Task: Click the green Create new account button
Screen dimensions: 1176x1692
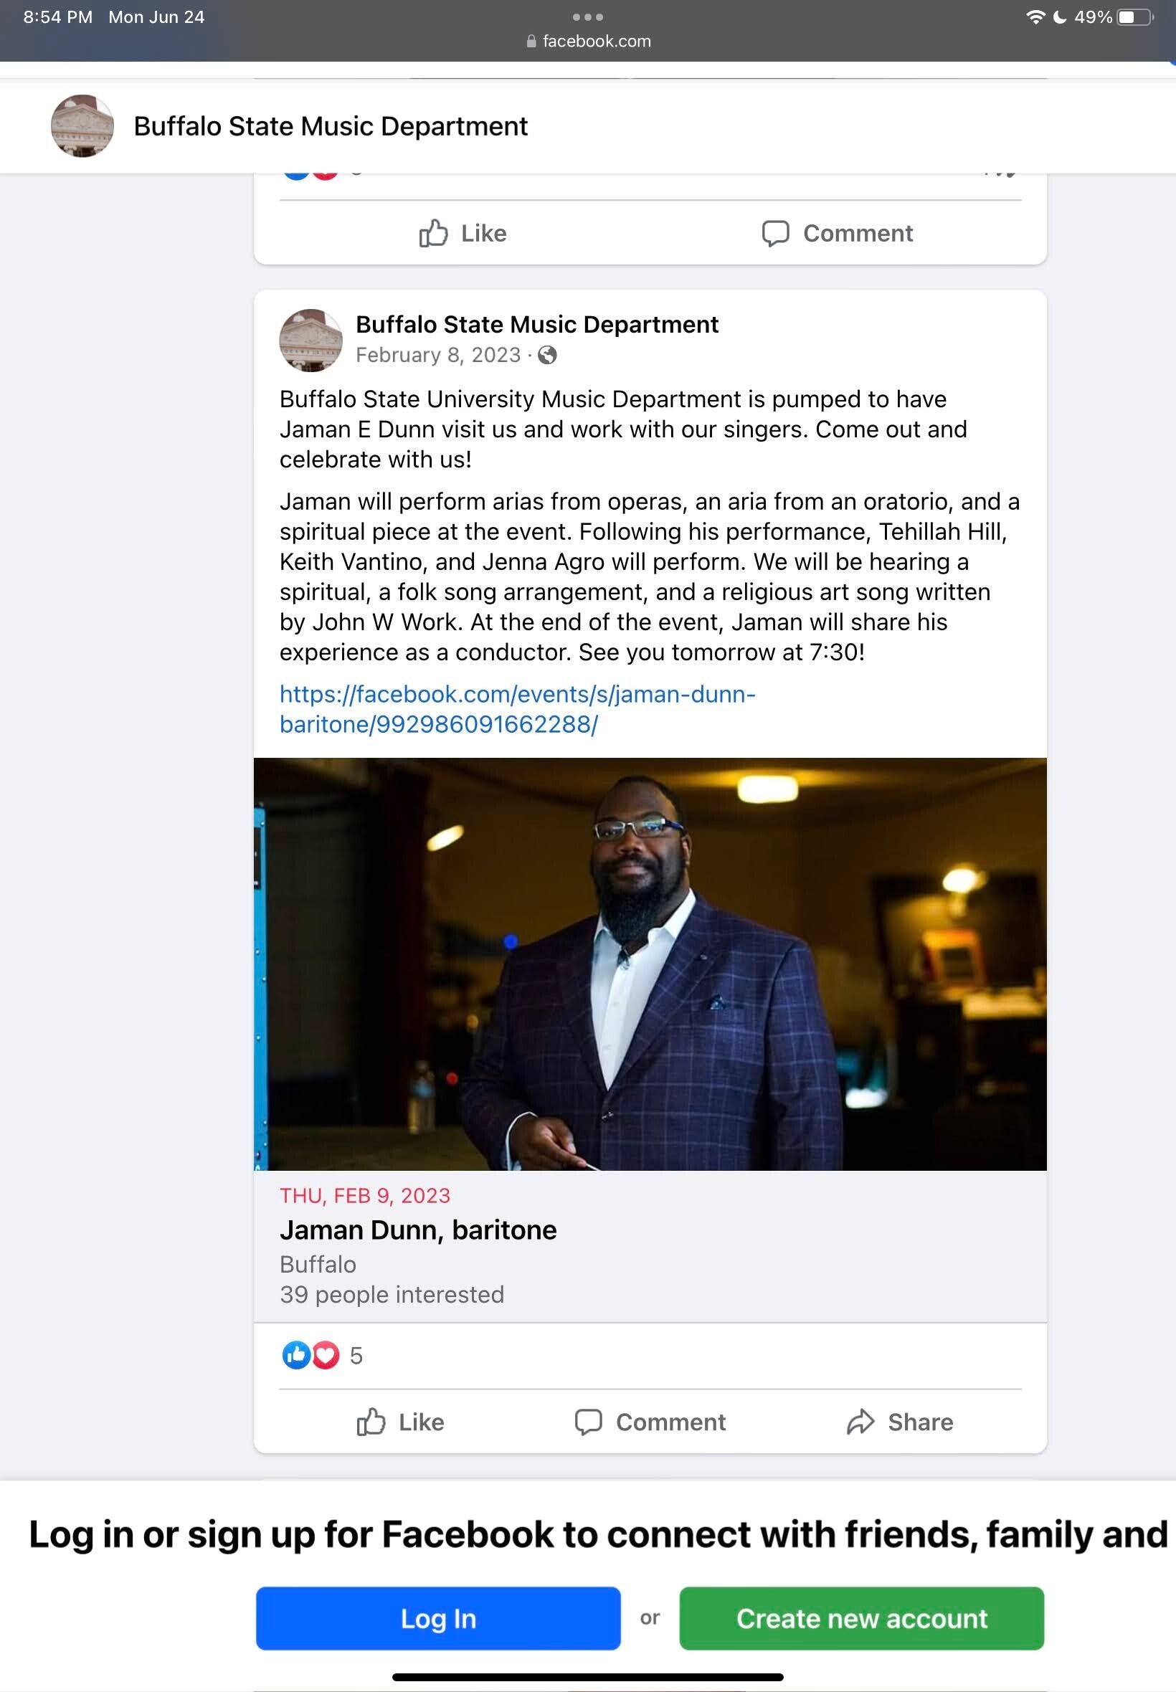Action: coord(861,1618)
